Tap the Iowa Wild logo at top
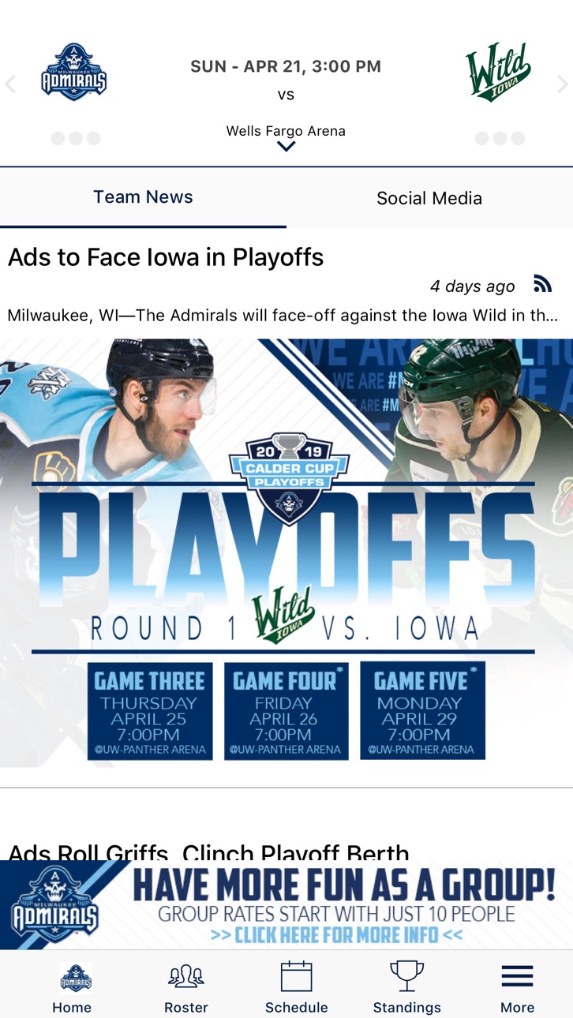 498,73
